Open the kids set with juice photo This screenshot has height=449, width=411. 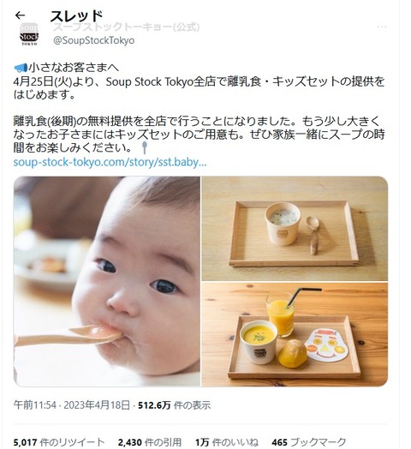pyautogui.click(x=295, y=334)
